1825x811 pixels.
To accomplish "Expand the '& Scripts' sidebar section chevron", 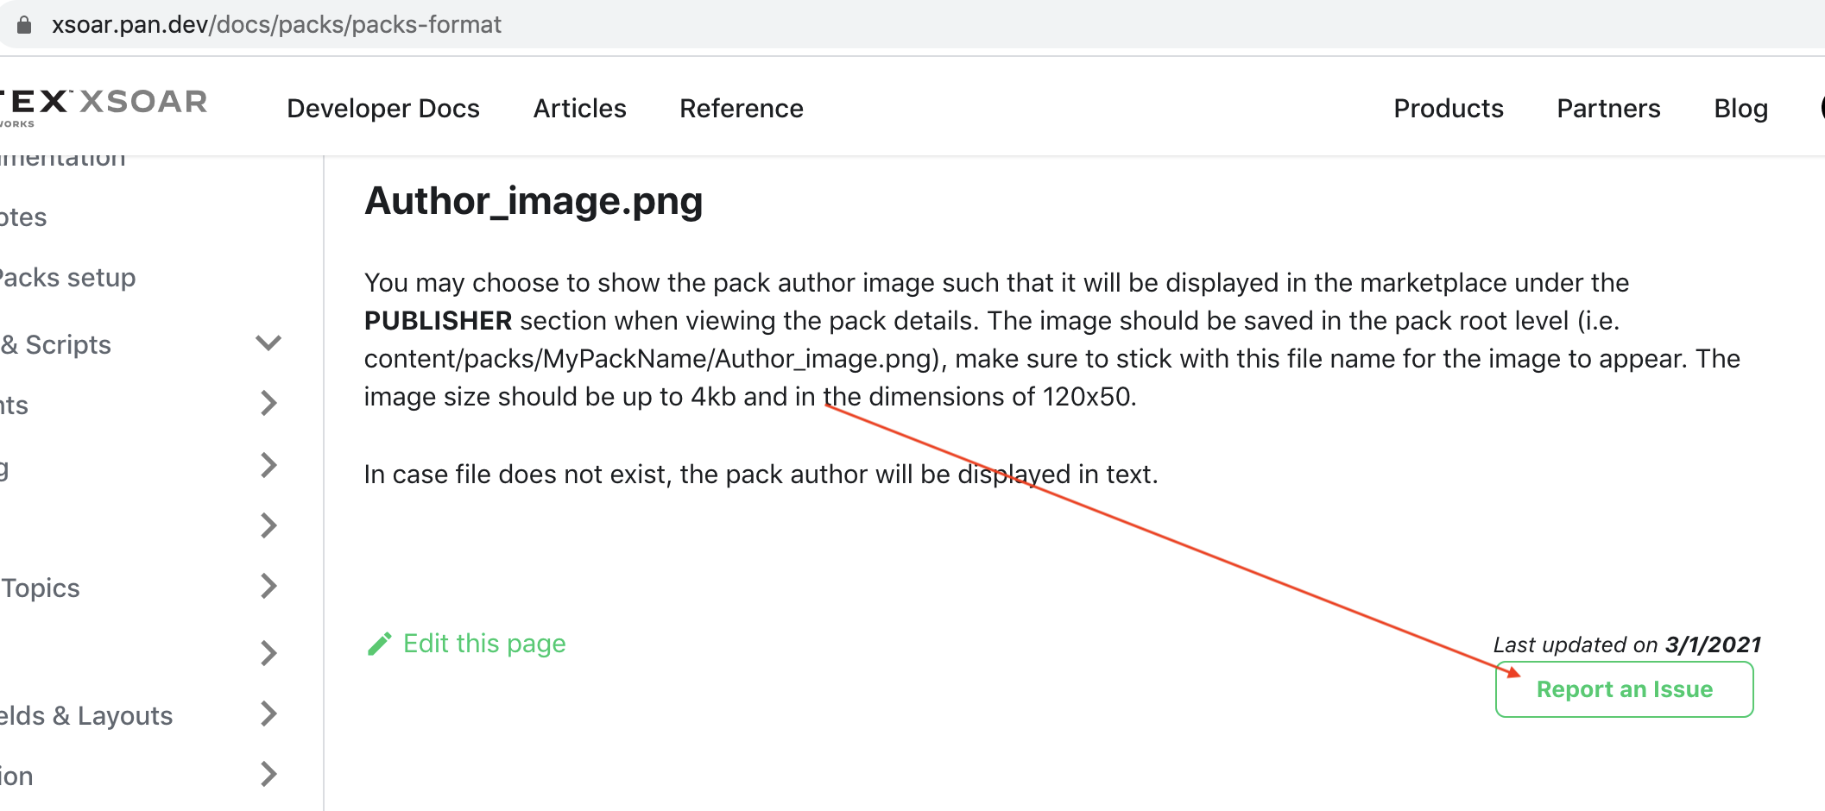I will tap(268, 343).
